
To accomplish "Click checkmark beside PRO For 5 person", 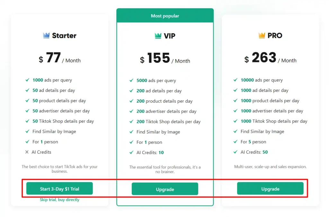I will pyautogui.click(x=236, y=142).
